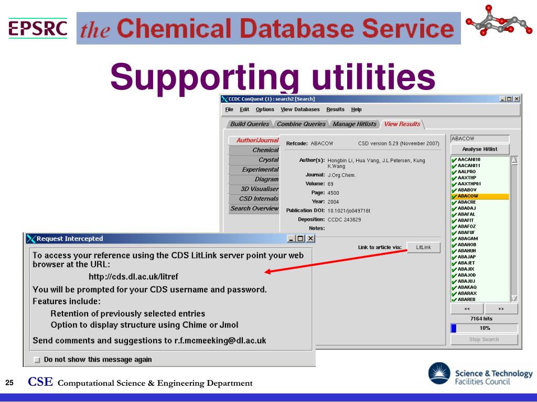
Task: Show the Diagram pane
Action: click(x=254, y=179)
